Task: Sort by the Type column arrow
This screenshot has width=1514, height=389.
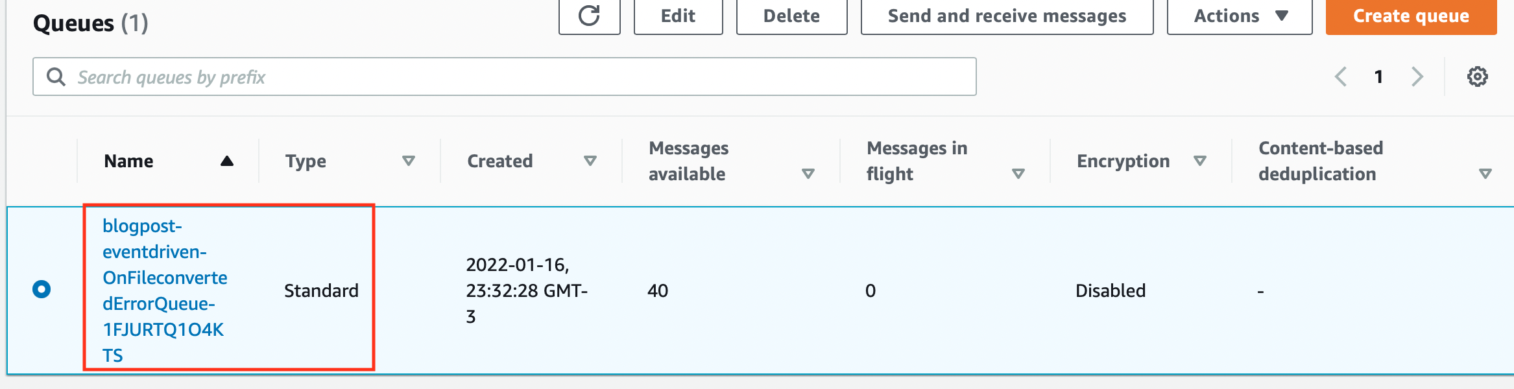Action: pos(408,161)
